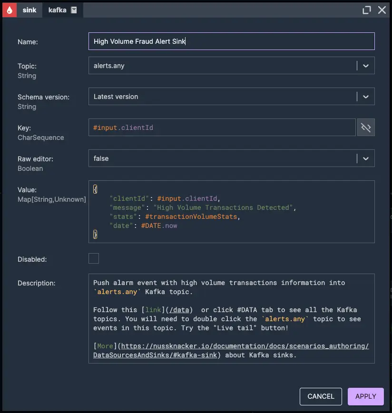Close the sink dialog
Screen dimensions: 392x413
click(382, 10)
